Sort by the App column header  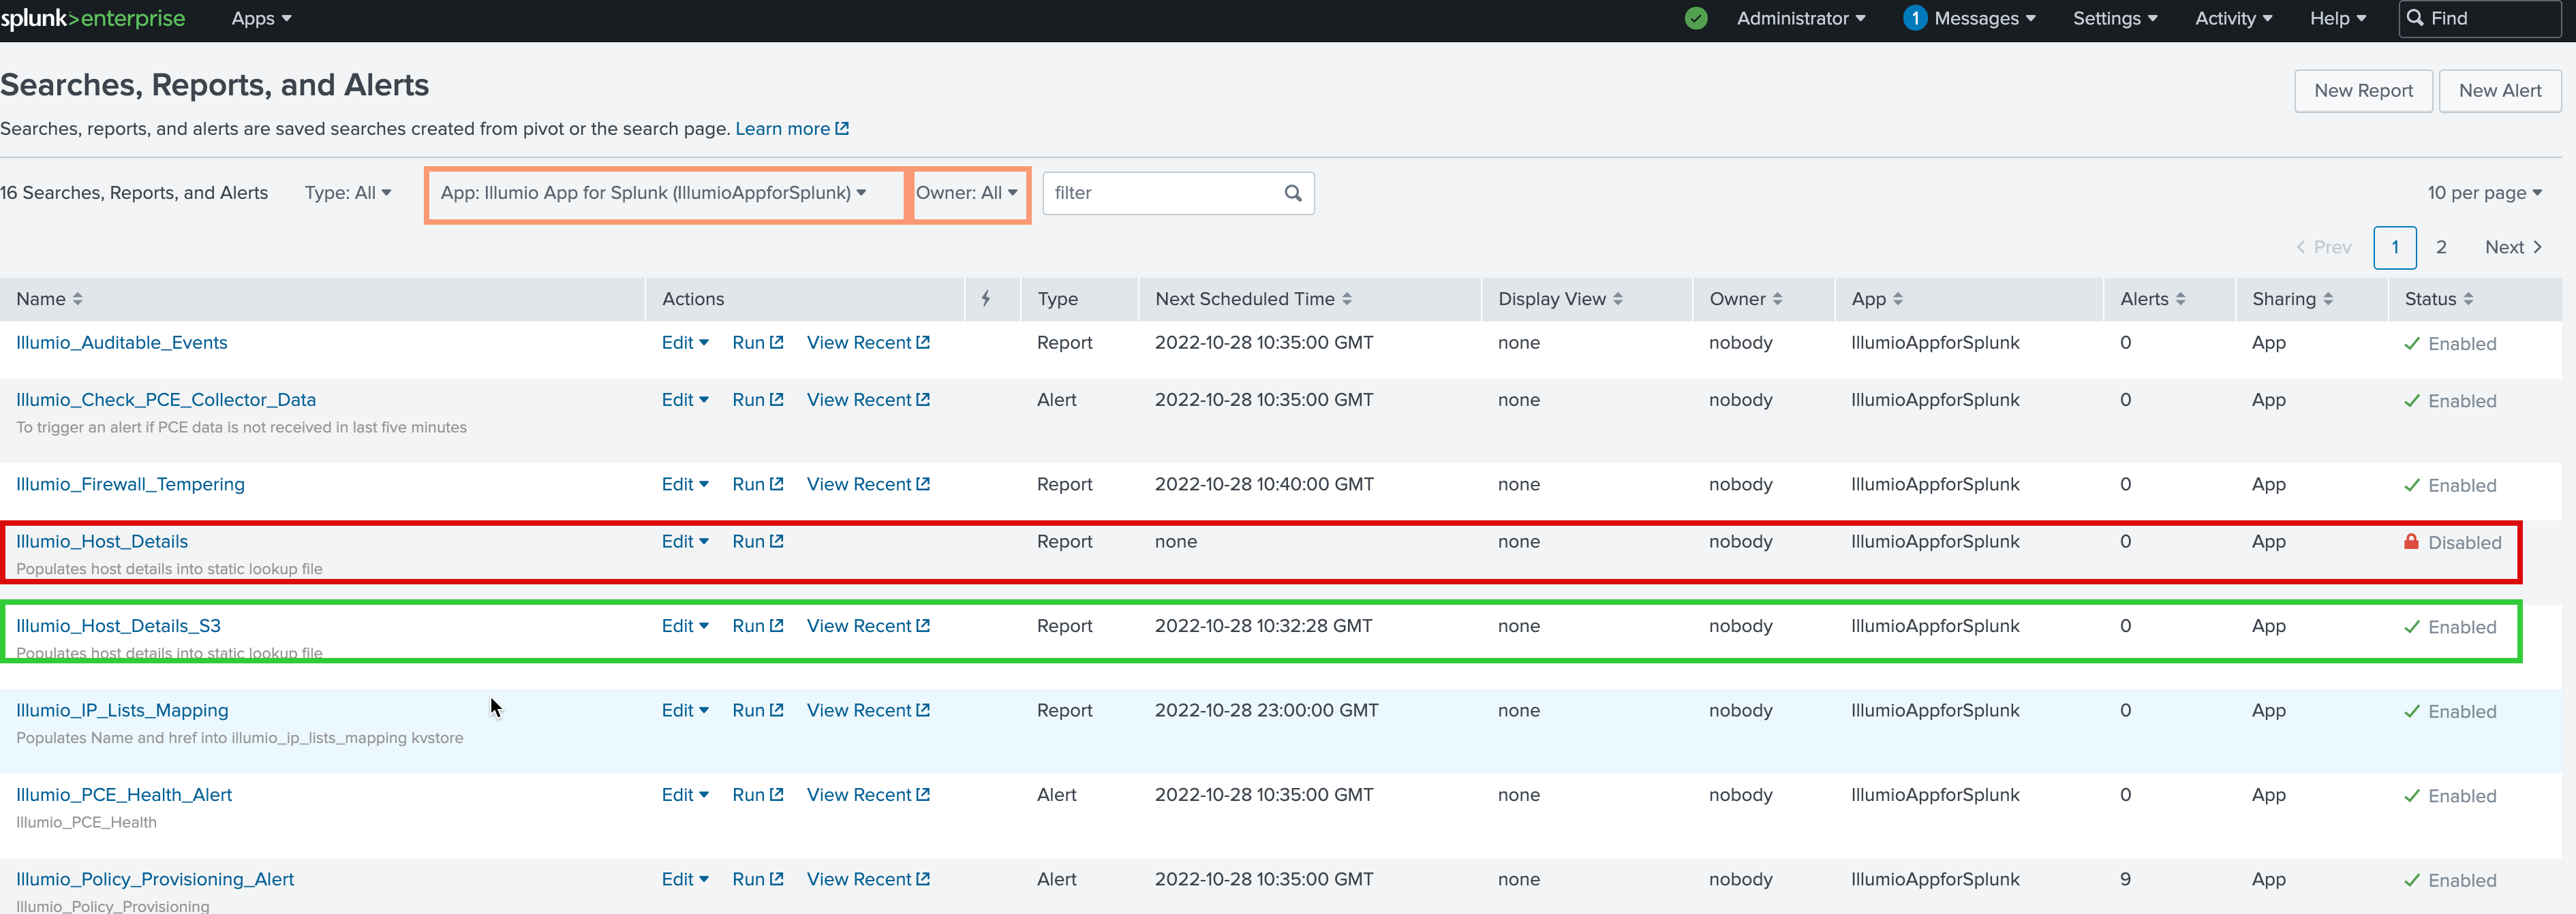tap(1877, 299)
